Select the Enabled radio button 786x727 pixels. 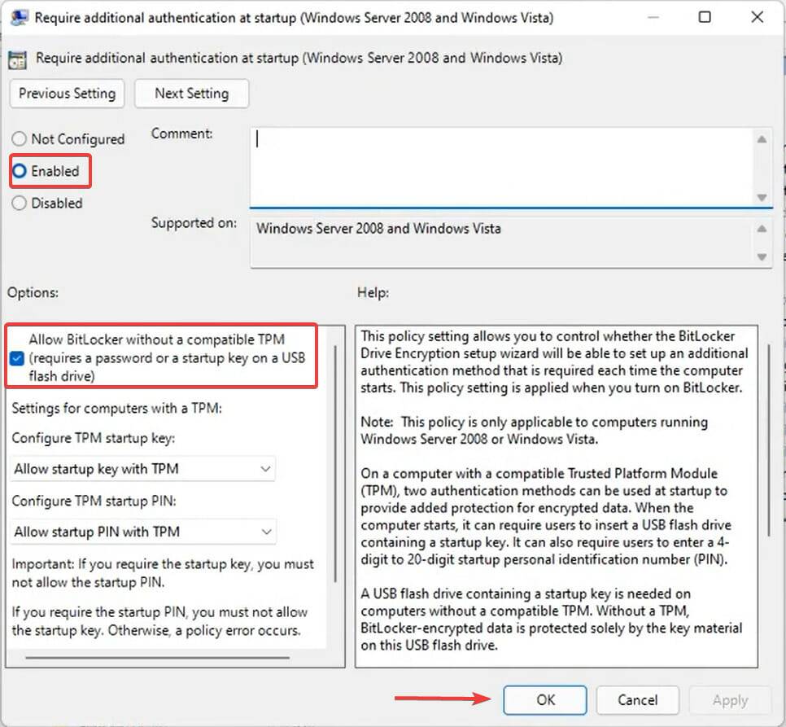click(x=19, y=171)
